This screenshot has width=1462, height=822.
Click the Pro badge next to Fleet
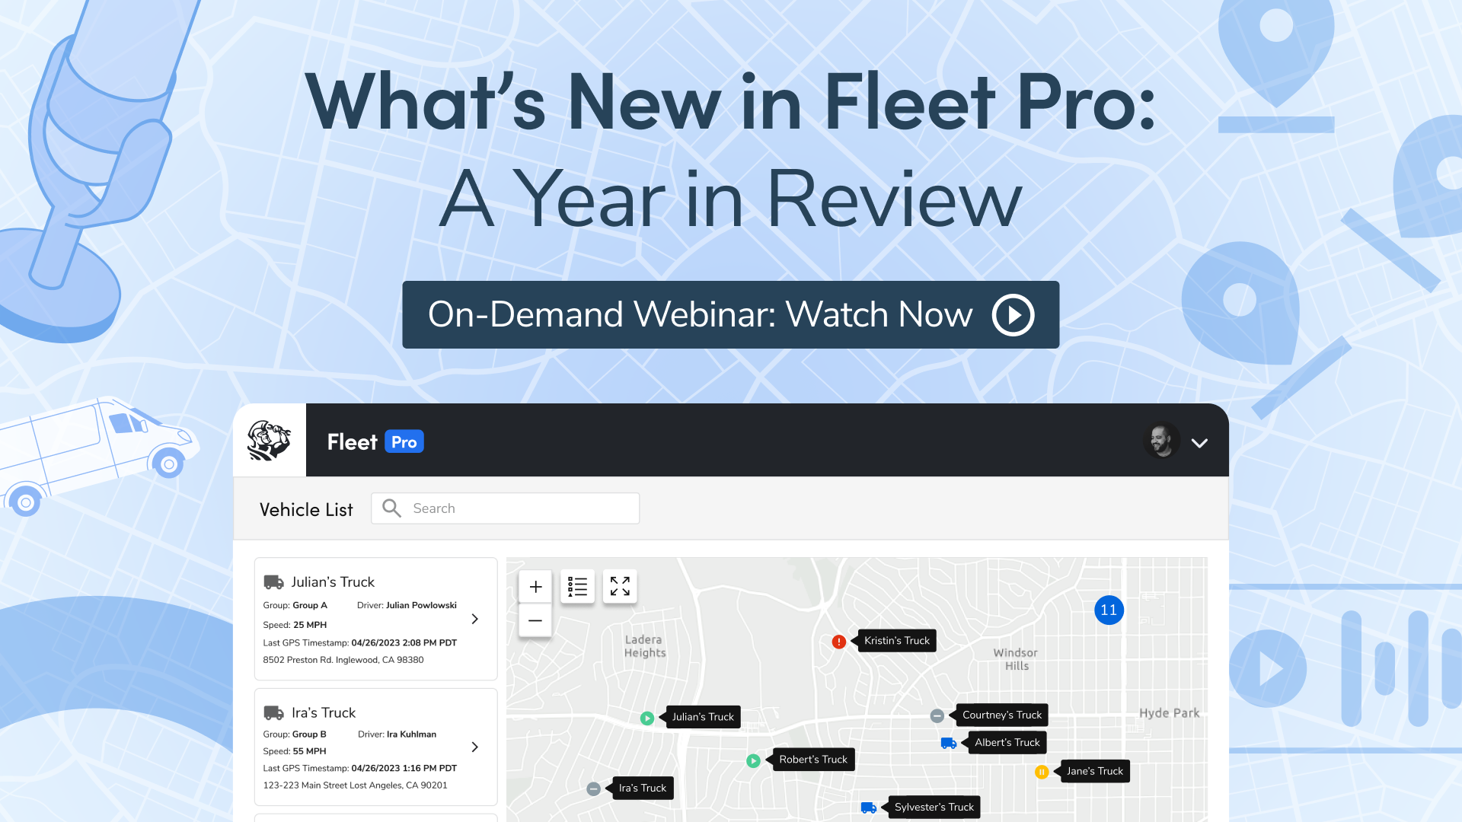tap(404, 441)
